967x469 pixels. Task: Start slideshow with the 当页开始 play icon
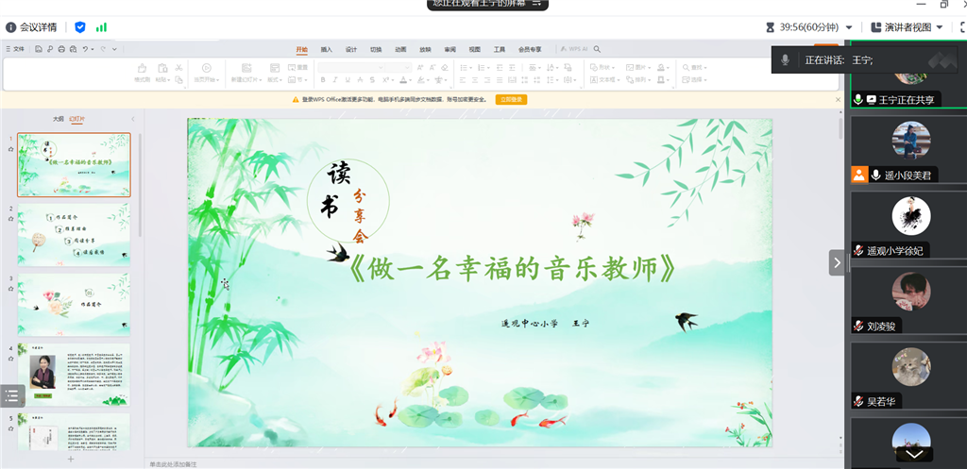point(207,68)
